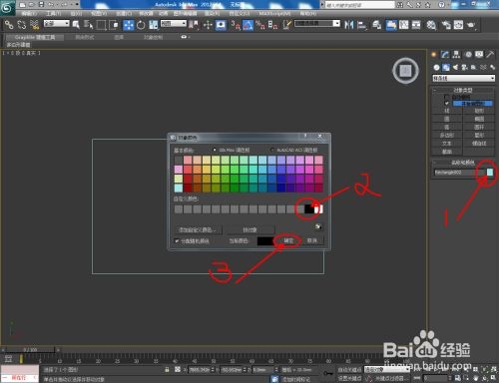Activate the Select and Scale tool
499x383 pixels.
(x=154, y=25)
